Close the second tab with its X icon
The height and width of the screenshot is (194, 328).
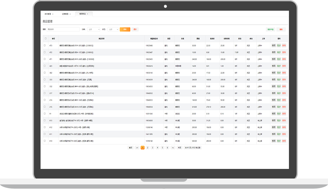(70, 14)
